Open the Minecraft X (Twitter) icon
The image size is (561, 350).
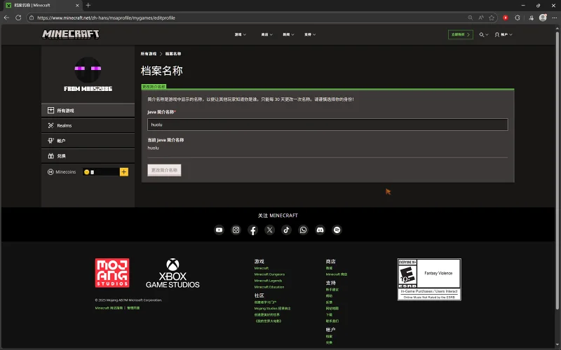(269, 230)
